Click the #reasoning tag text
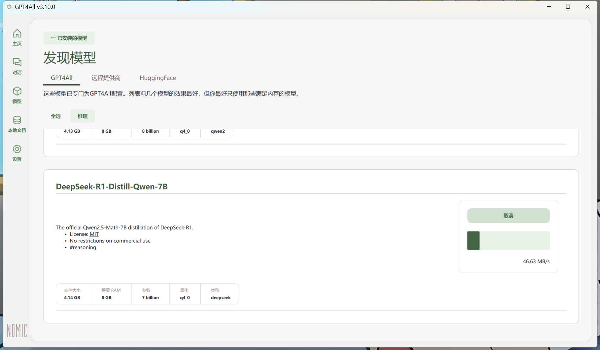This screenshot has height=350, width=600. pos(83,247)
